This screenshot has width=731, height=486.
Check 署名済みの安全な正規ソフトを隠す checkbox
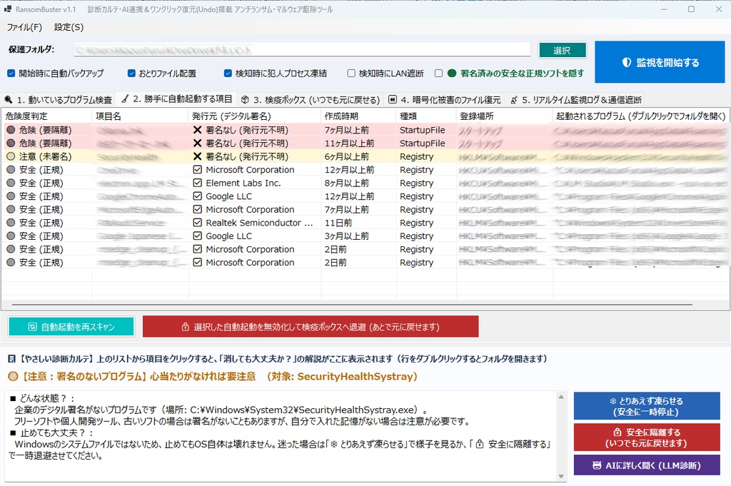(x=439, y=74)
